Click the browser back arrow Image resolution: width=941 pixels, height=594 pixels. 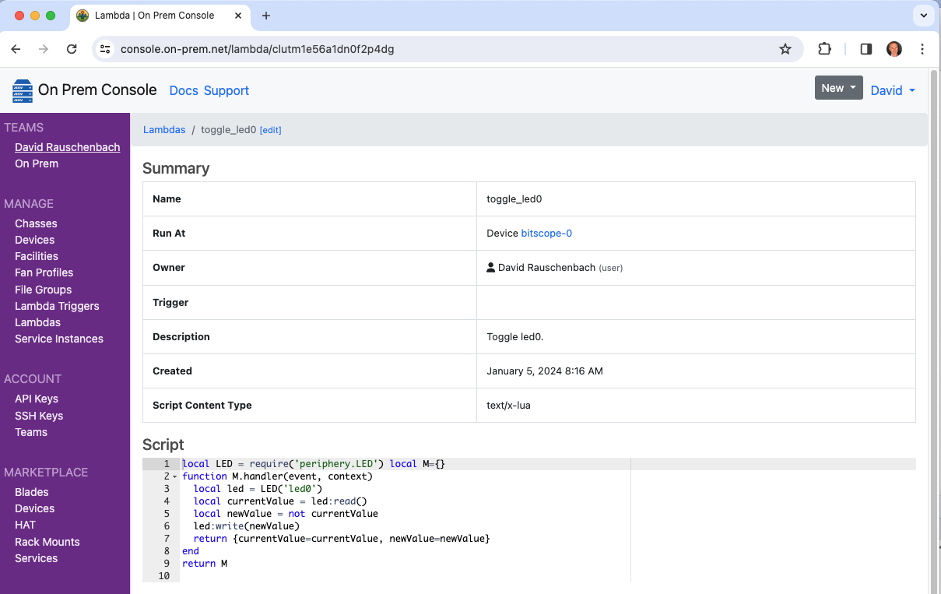pyautogui.click(x=16, y=49)
